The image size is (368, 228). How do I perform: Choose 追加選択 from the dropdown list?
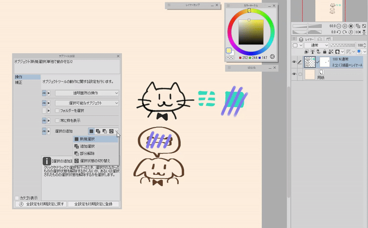pyautogui.click(x=96, y=146)
